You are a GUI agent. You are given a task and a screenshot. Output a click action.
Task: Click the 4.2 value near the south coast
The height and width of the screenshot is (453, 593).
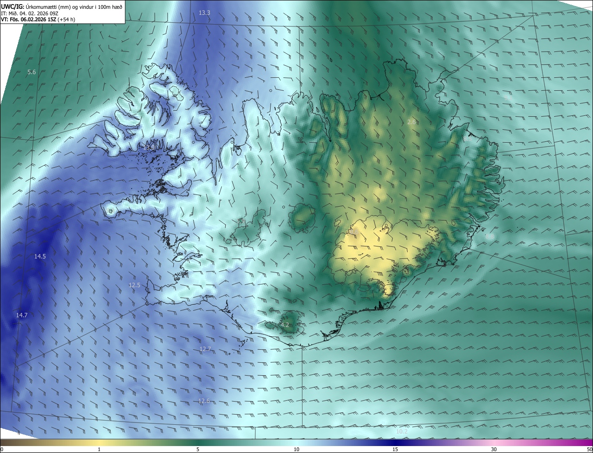285,325
